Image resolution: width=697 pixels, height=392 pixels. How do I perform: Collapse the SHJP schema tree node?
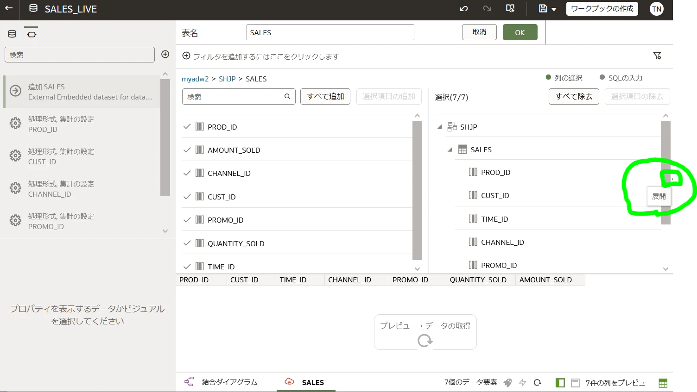coord(439,127)
